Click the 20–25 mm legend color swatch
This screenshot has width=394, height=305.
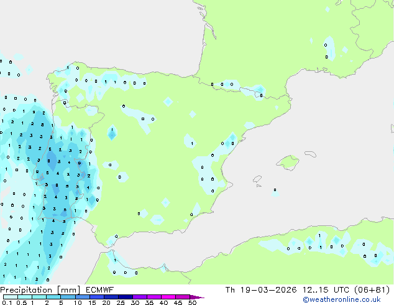111,297
